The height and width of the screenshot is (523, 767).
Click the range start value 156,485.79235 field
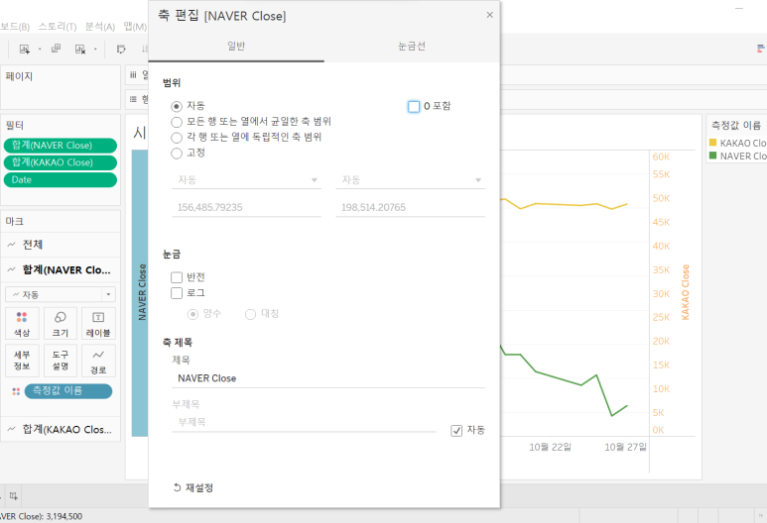click(246, 208)
